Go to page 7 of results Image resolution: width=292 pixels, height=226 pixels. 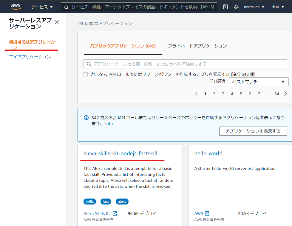[x=259, y=94]
